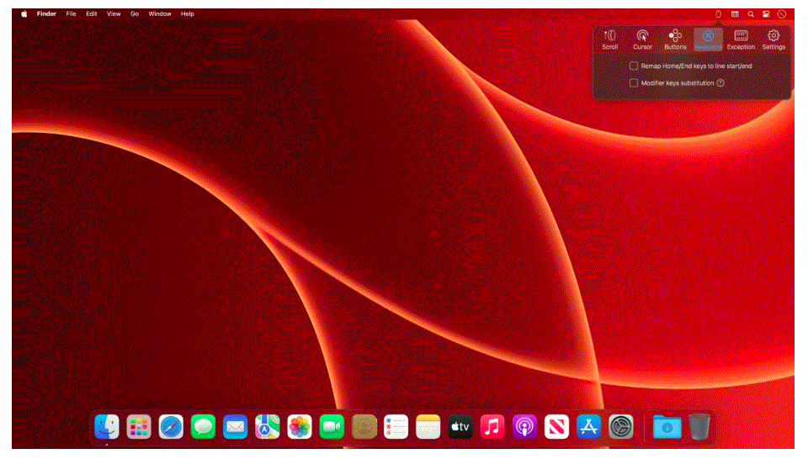Launch News from the Dock
808x459 pixels.
(x=556, y=426)
